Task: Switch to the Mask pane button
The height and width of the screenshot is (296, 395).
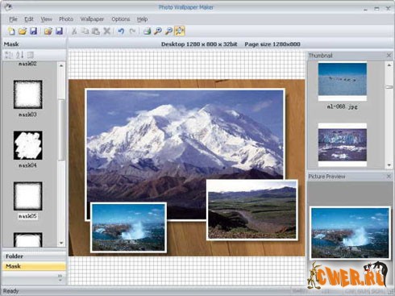Action: pyautogui.click(x=34, y=266)
